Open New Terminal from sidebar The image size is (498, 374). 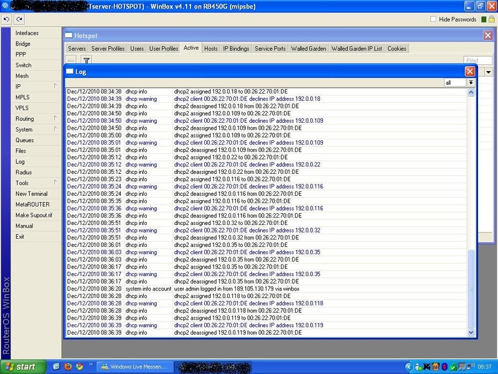[x=32, y=194]
